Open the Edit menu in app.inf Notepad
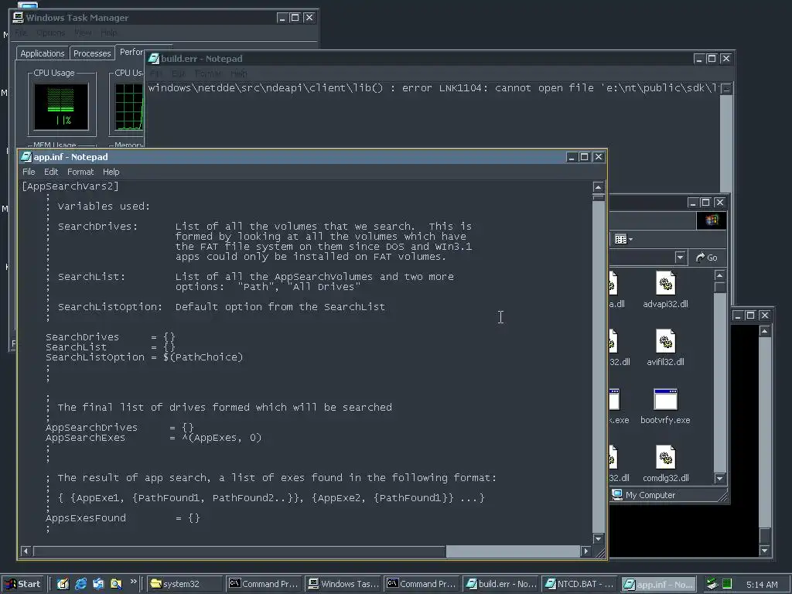This screenshot has height=594, width=792. click(51, 172)
